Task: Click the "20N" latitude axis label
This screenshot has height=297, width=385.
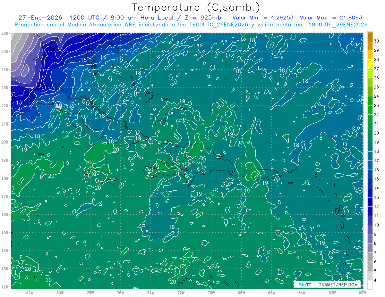Action: click(5, 142)
